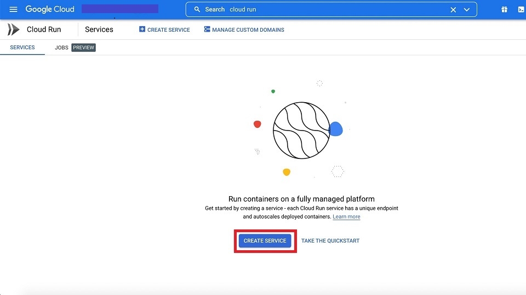
Task: Click the Preview badge beside Jobs
Action: [83, 48]
